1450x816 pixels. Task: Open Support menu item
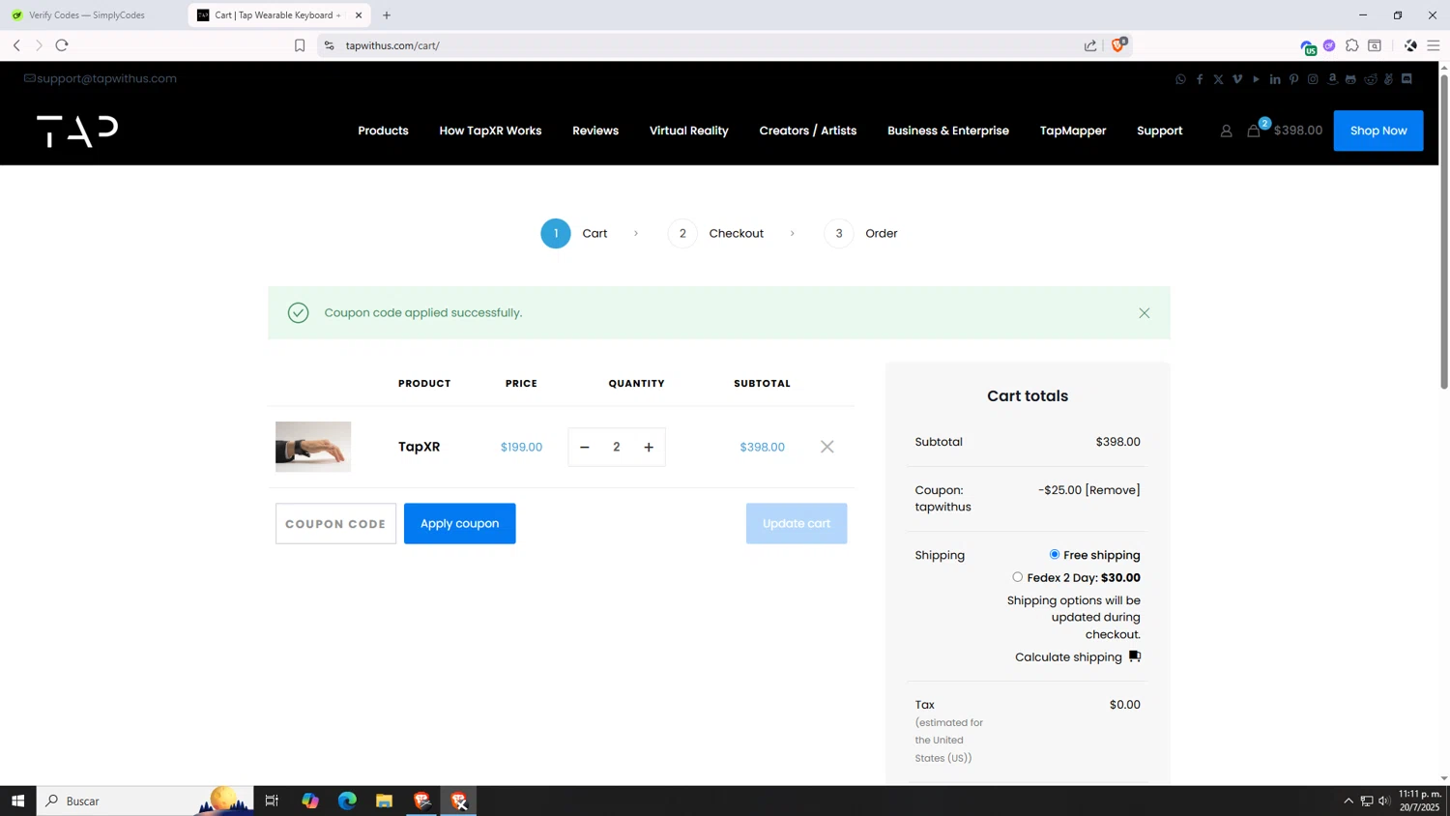click(x=1159, y=131)
